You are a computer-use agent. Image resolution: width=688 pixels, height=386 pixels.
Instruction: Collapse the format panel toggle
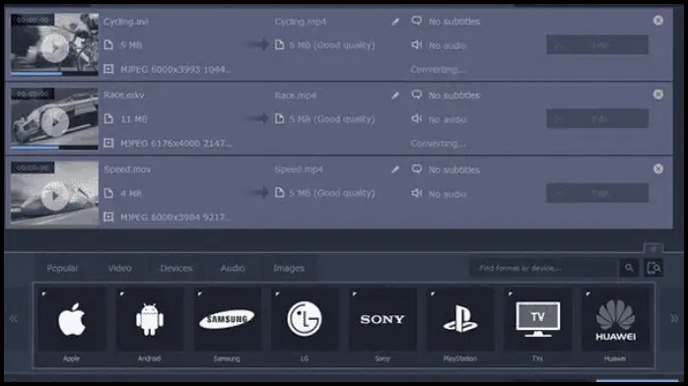click(654, 249)
